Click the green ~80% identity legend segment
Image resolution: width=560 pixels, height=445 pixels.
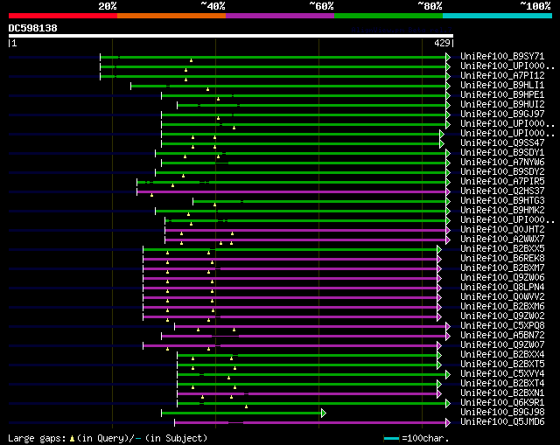pos(388,16)
